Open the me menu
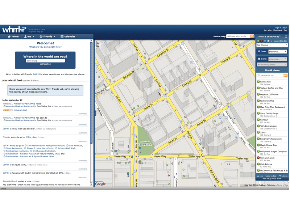Viewport: 290px width, 217px height. tap(29, 37)
